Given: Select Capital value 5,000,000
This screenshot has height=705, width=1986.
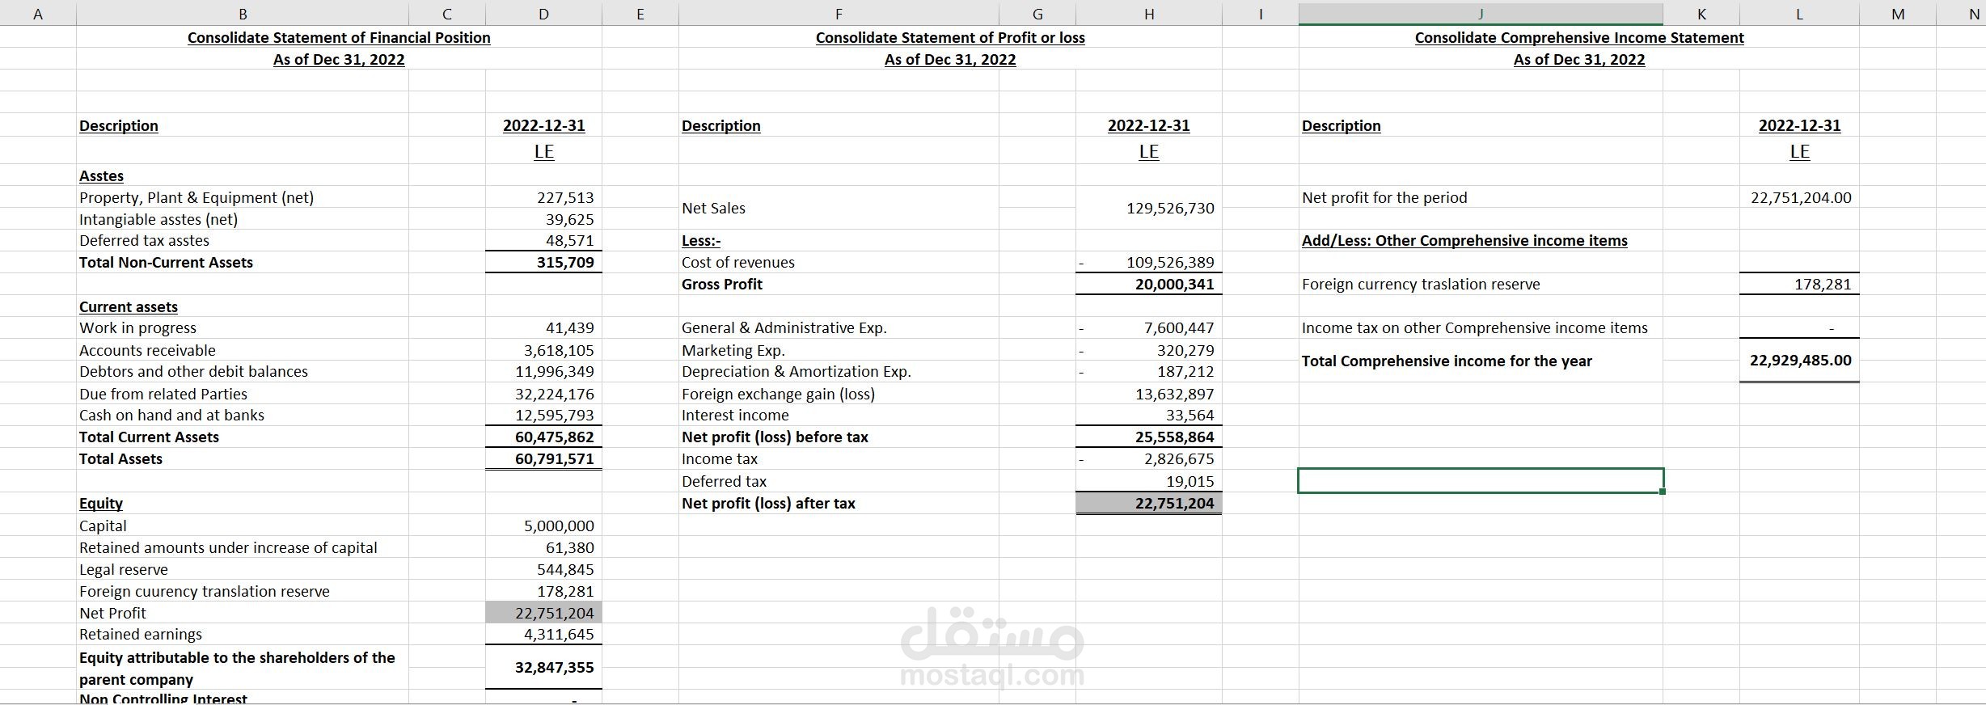Looking at the screenshot, I should [559, 526].
